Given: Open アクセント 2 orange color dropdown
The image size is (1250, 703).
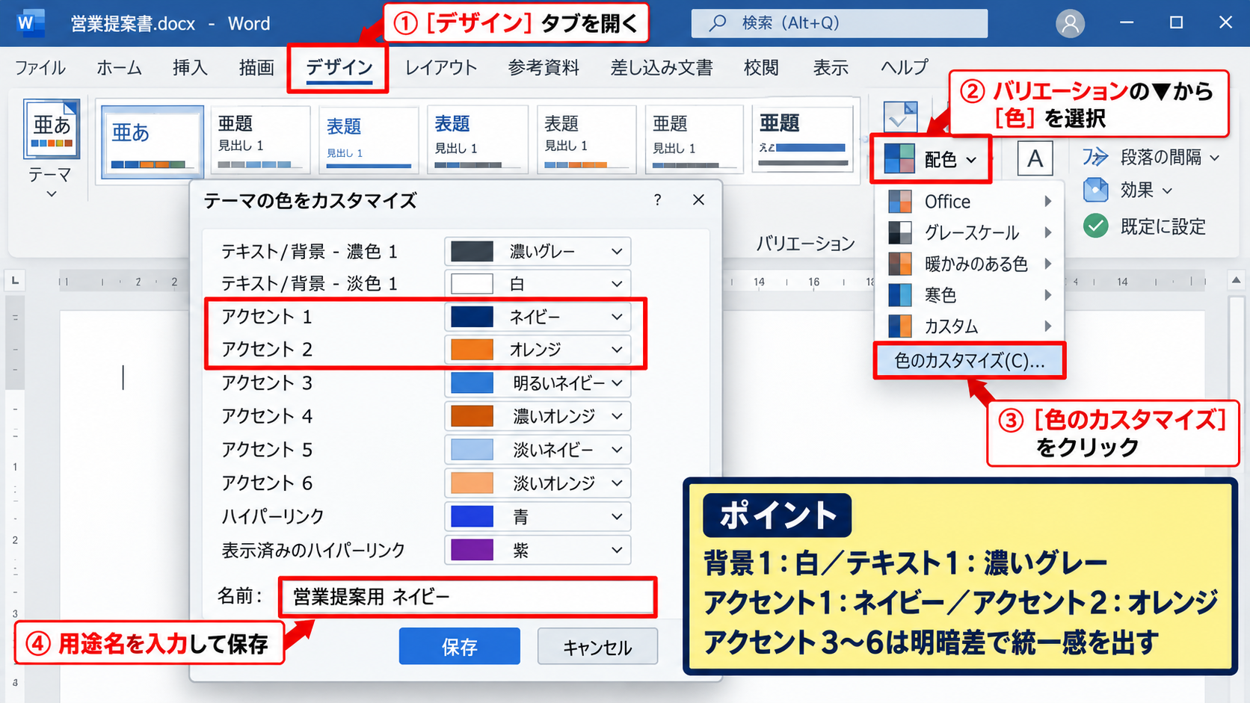Looking at the screenshot, I should click(x=538, y=350).
